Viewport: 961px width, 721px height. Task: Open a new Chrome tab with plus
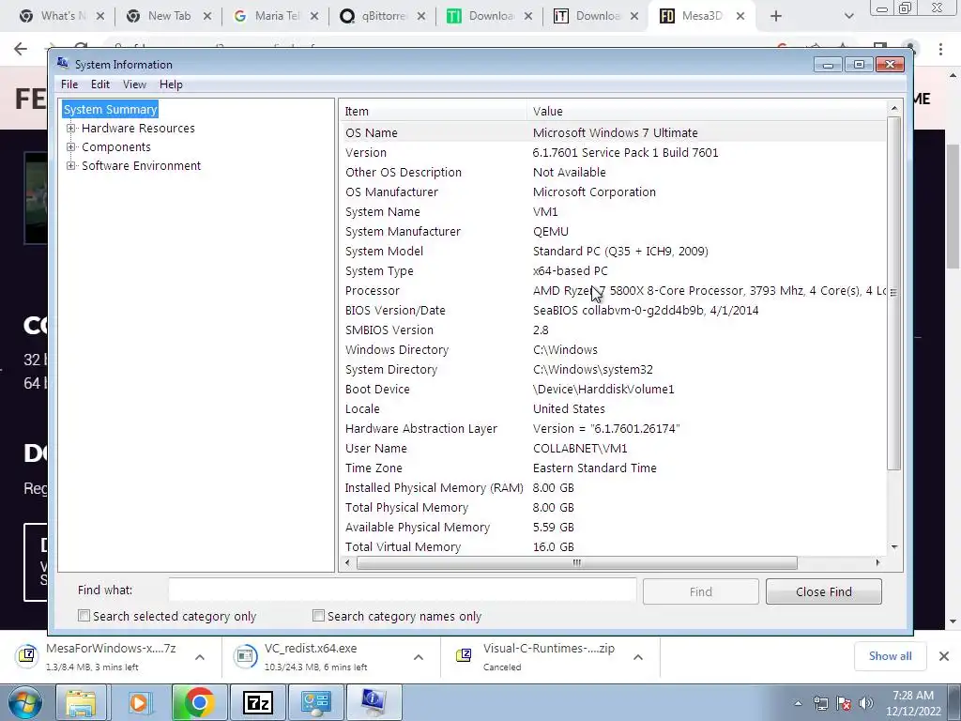(x=776, y=17)
